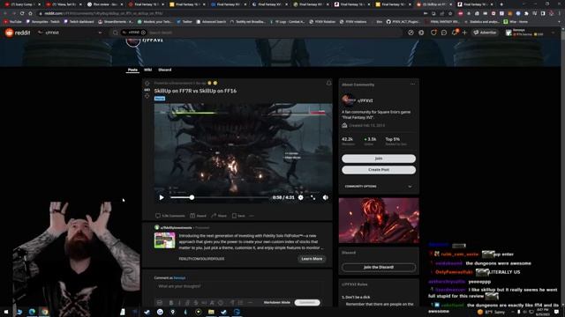This screenshot has width=565, height=317.
Task: Switch to the Posts tab
Action: (132, 70)
